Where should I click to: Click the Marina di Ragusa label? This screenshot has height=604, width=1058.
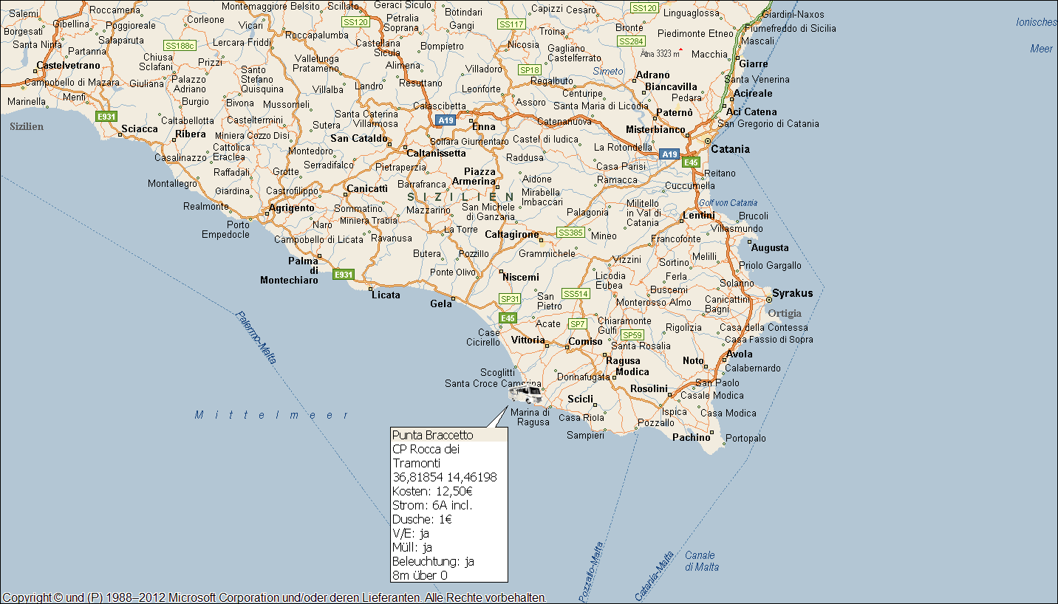[x=530, y=417]
